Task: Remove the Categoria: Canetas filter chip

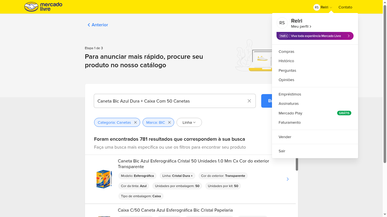Action: coord(135,122)
